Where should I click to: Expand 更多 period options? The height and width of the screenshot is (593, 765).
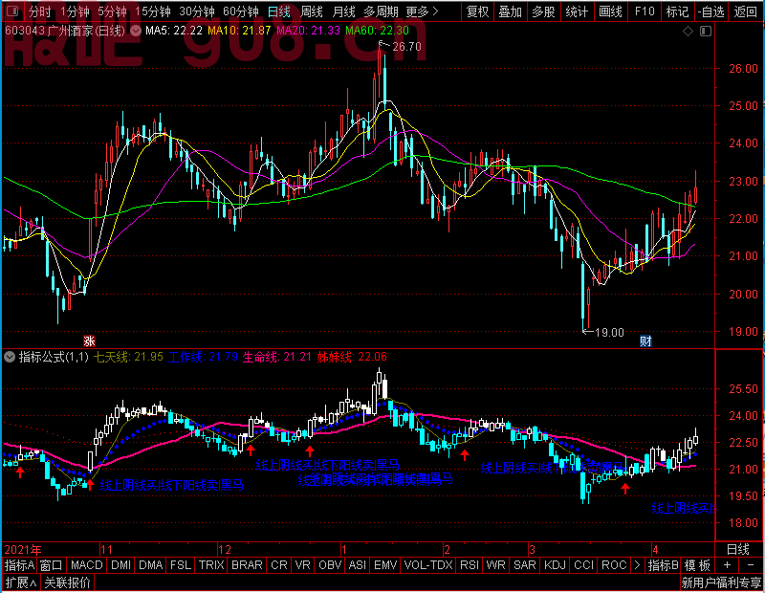click(x=422, y=11)
